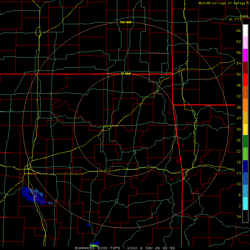Pick the dark maroon legend swatch

pyautogui.click(x=245, y=68)
